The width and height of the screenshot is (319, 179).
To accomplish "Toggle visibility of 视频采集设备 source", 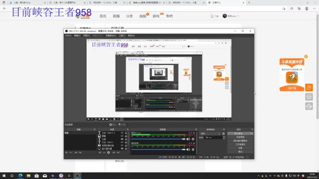I will pos(122,146).
